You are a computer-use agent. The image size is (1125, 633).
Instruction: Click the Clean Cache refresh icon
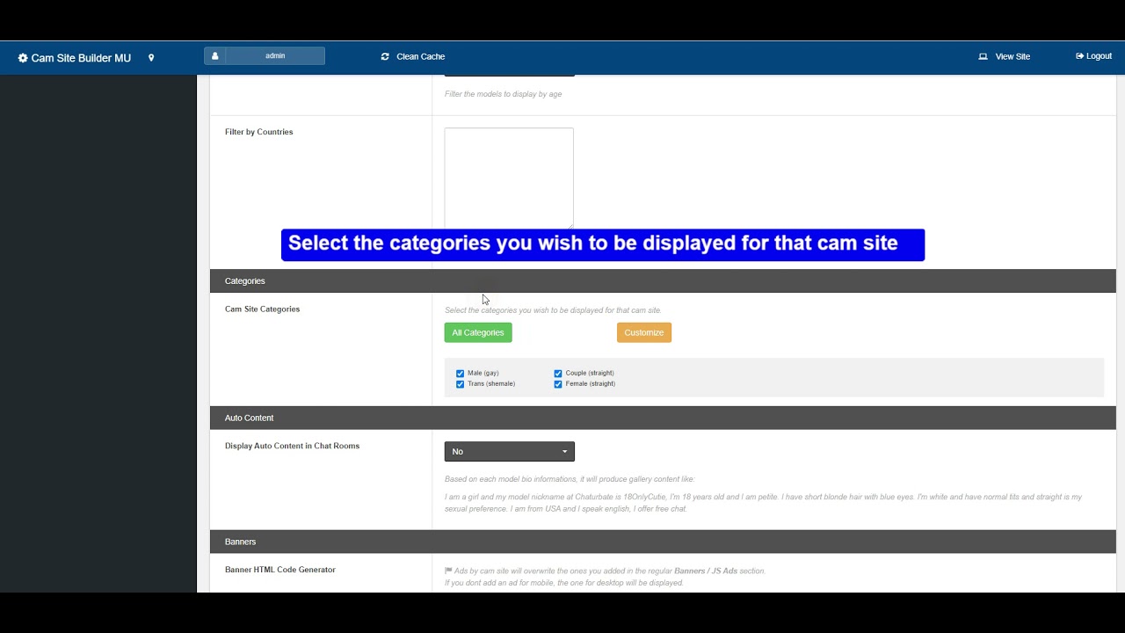pos(385,56)
